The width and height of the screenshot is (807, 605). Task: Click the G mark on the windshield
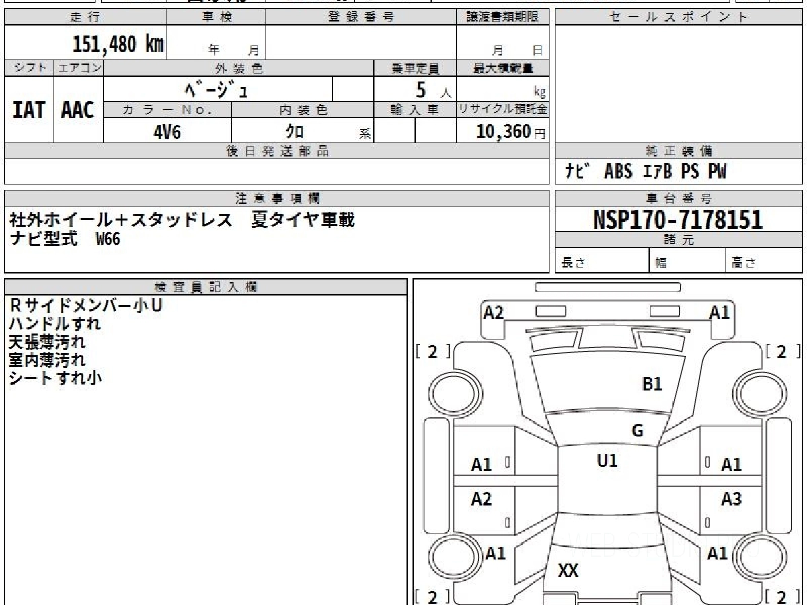coord(638,431)
